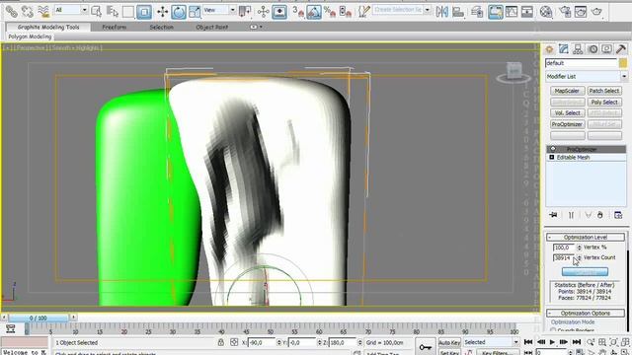Toggle the ProOptimizer modifier lightbulb

coord(553,149)
